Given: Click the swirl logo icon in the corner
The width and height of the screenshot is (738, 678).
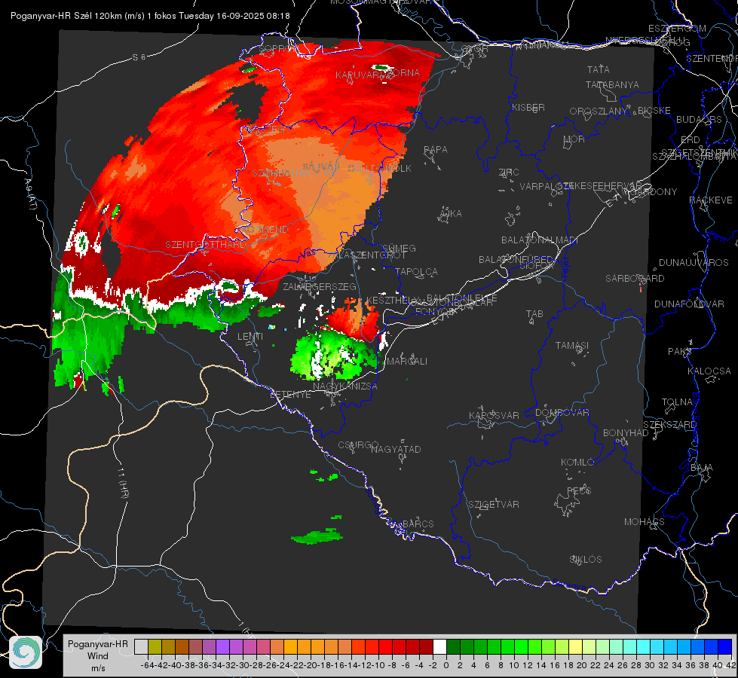Looking at the screenshot, I should tap(26, 652).
